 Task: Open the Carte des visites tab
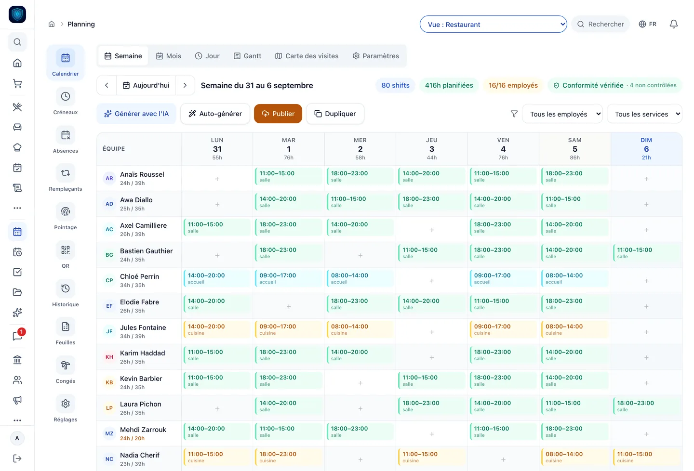pyautogui.click(x=307, y=56)
